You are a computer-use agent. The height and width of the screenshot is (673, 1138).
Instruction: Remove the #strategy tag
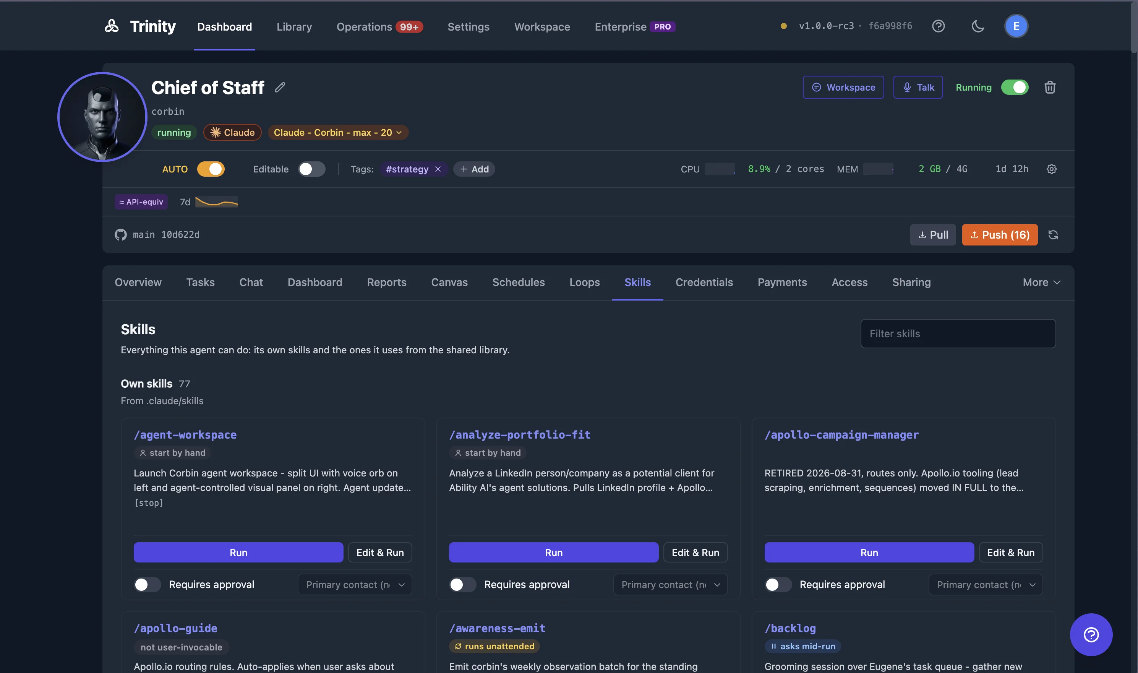438,169
